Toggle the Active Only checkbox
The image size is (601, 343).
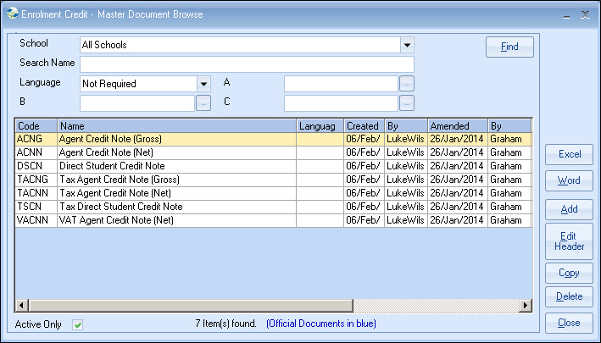pyautogui.click(x=78, y=324)
